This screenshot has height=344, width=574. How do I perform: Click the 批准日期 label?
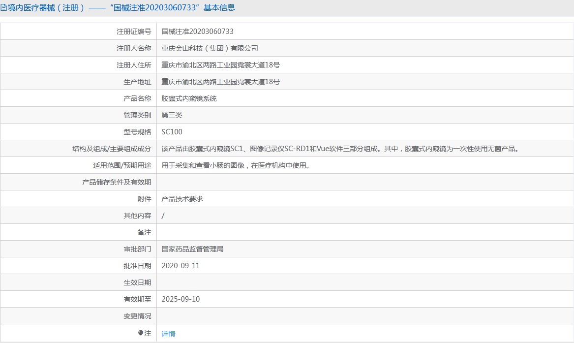137,266
